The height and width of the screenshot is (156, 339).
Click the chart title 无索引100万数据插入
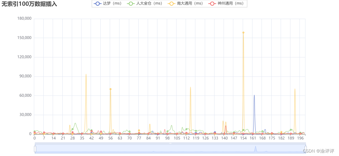coord(29,4)
